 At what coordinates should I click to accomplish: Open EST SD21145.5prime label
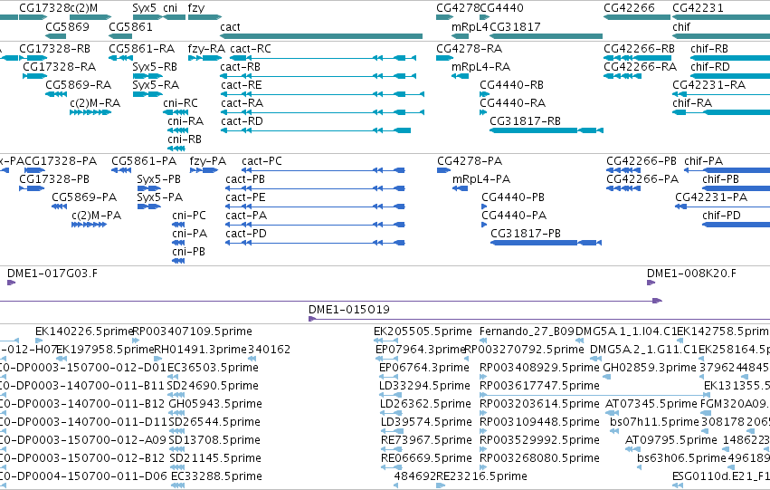click(x=214, y=458)
